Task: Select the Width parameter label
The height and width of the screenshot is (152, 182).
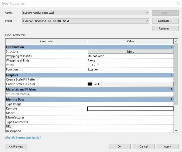Action: coord(10,65)
